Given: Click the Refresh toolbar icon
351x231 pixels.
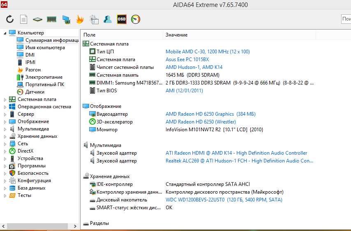Looking at the screenshot, I should [10, 19].
